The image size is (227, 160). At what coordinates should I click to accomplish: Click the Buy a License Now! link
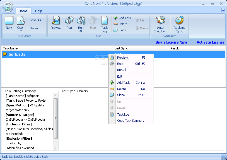172,42
